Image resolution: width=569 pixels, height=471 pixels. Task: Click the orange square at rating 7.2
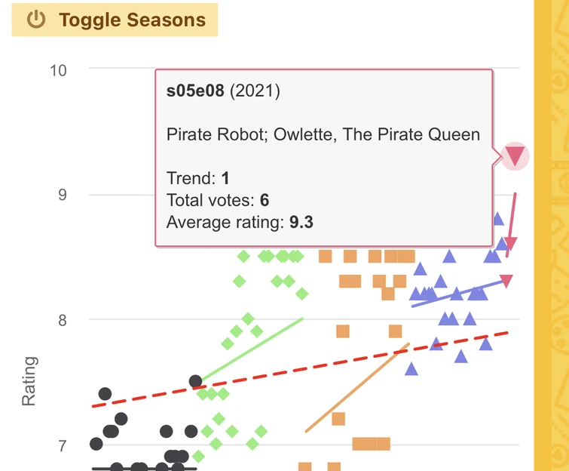(x=338, y=419)
